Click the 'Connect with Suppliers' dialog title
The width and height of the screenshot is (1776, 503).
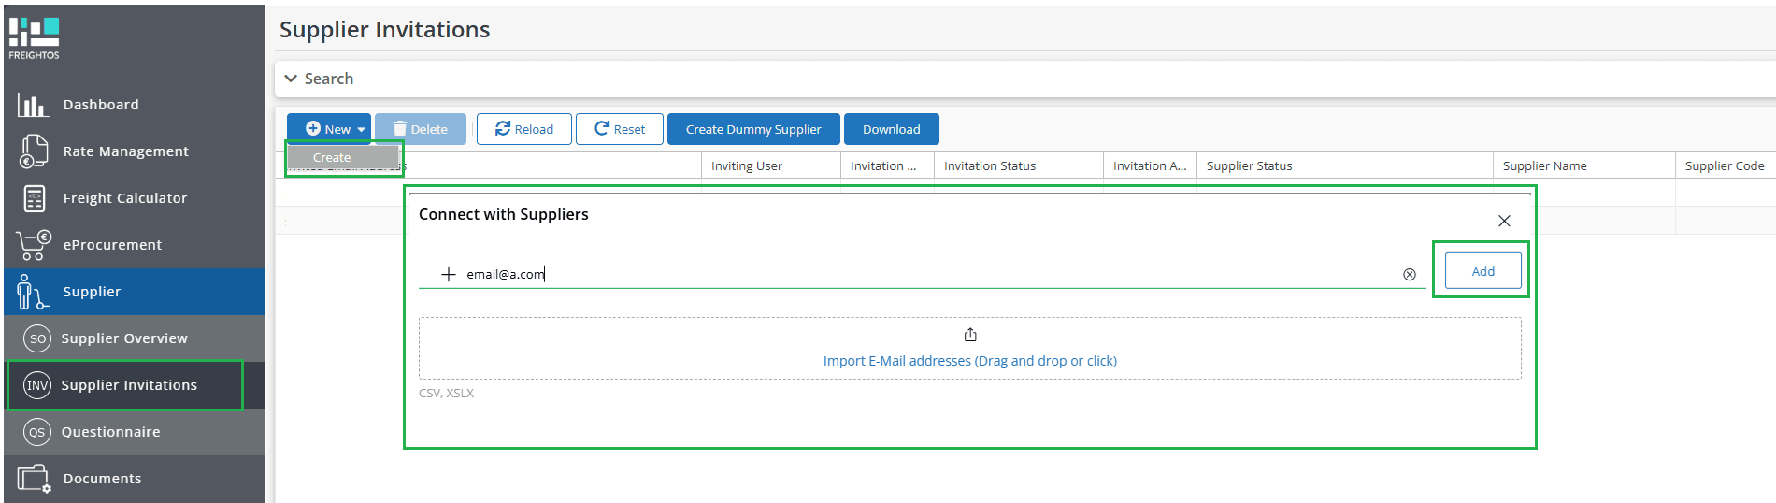(504, 214)
